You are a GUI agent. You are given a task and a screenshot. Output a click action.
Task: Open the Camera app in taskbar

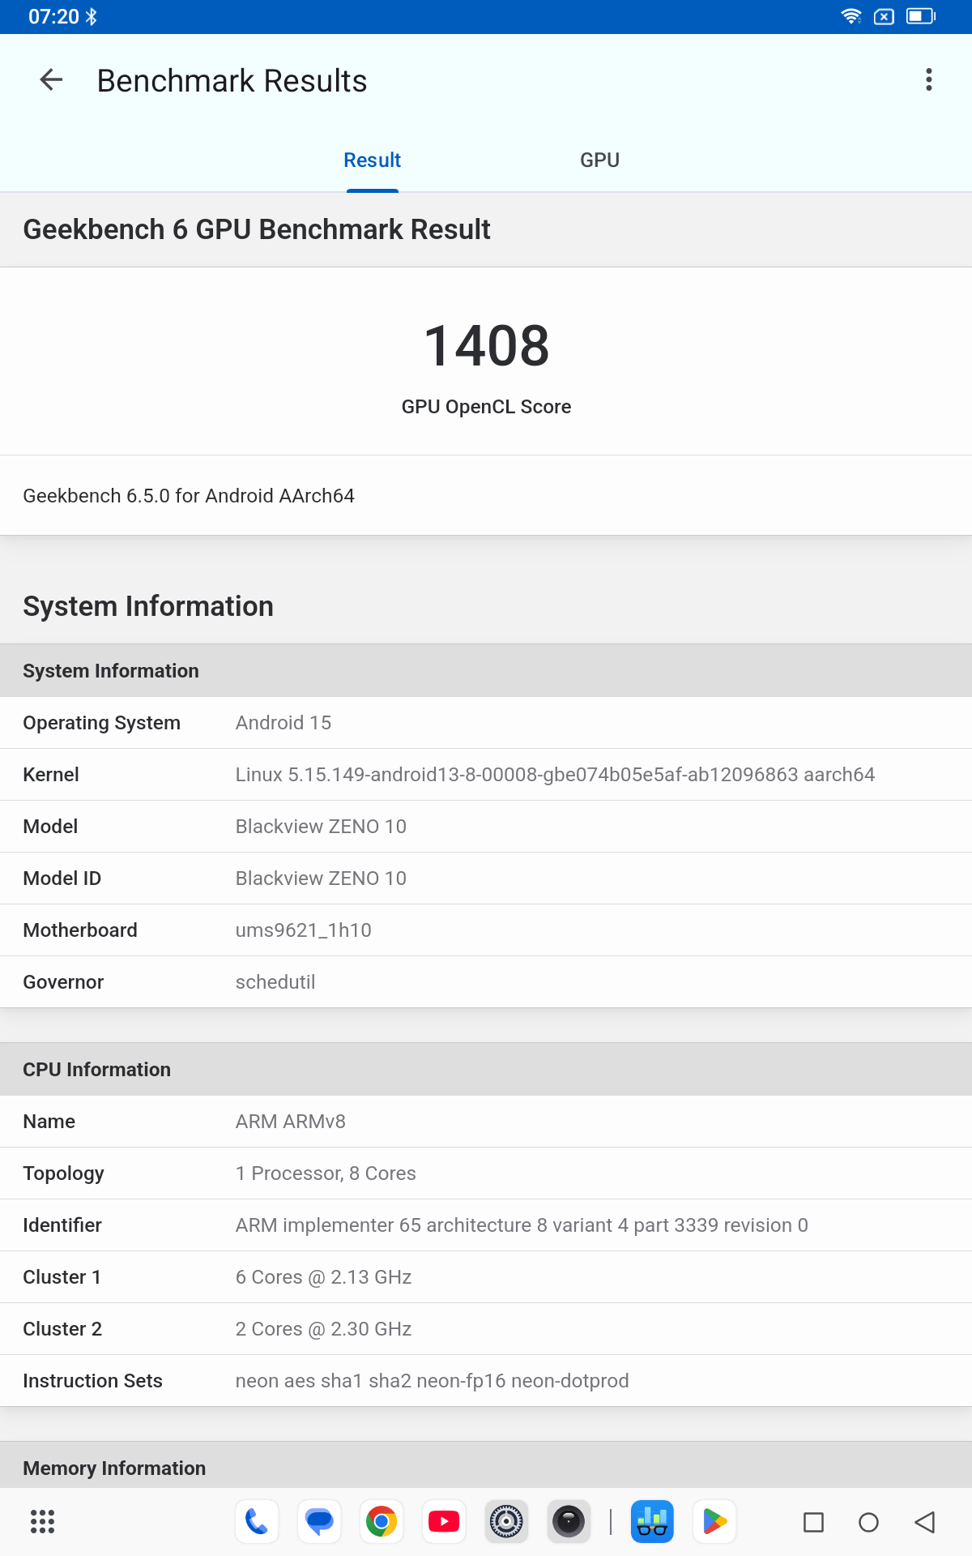coord(569,1522)
